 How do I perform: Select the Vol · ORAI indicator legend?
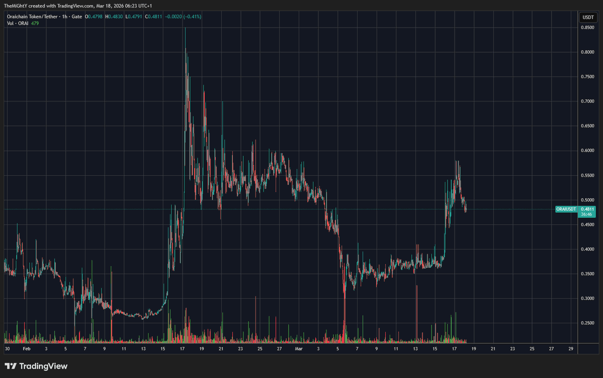pos(17,24)
